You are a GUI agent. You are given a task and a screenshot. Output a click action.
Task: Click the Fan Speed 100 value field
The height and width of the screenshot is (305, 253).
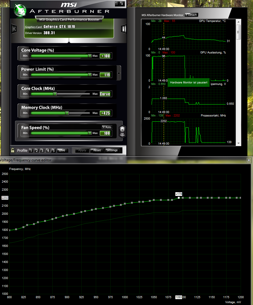pyautogui.click(x=106, y=133)
